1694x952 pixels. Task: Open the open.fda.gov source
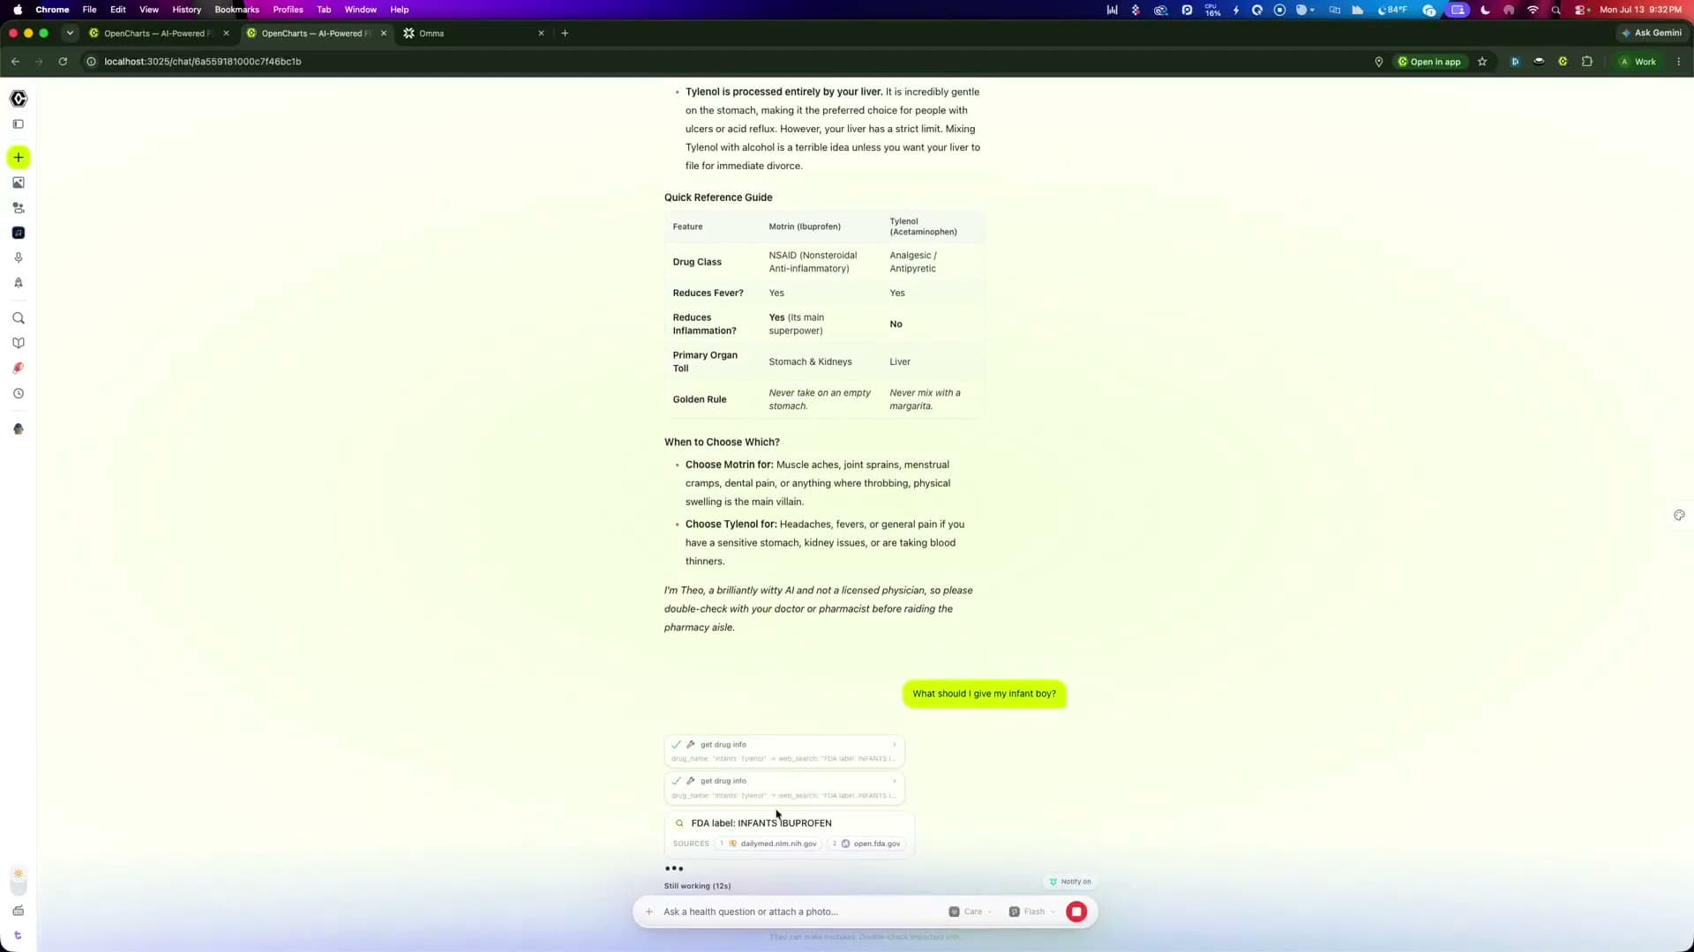867,844
